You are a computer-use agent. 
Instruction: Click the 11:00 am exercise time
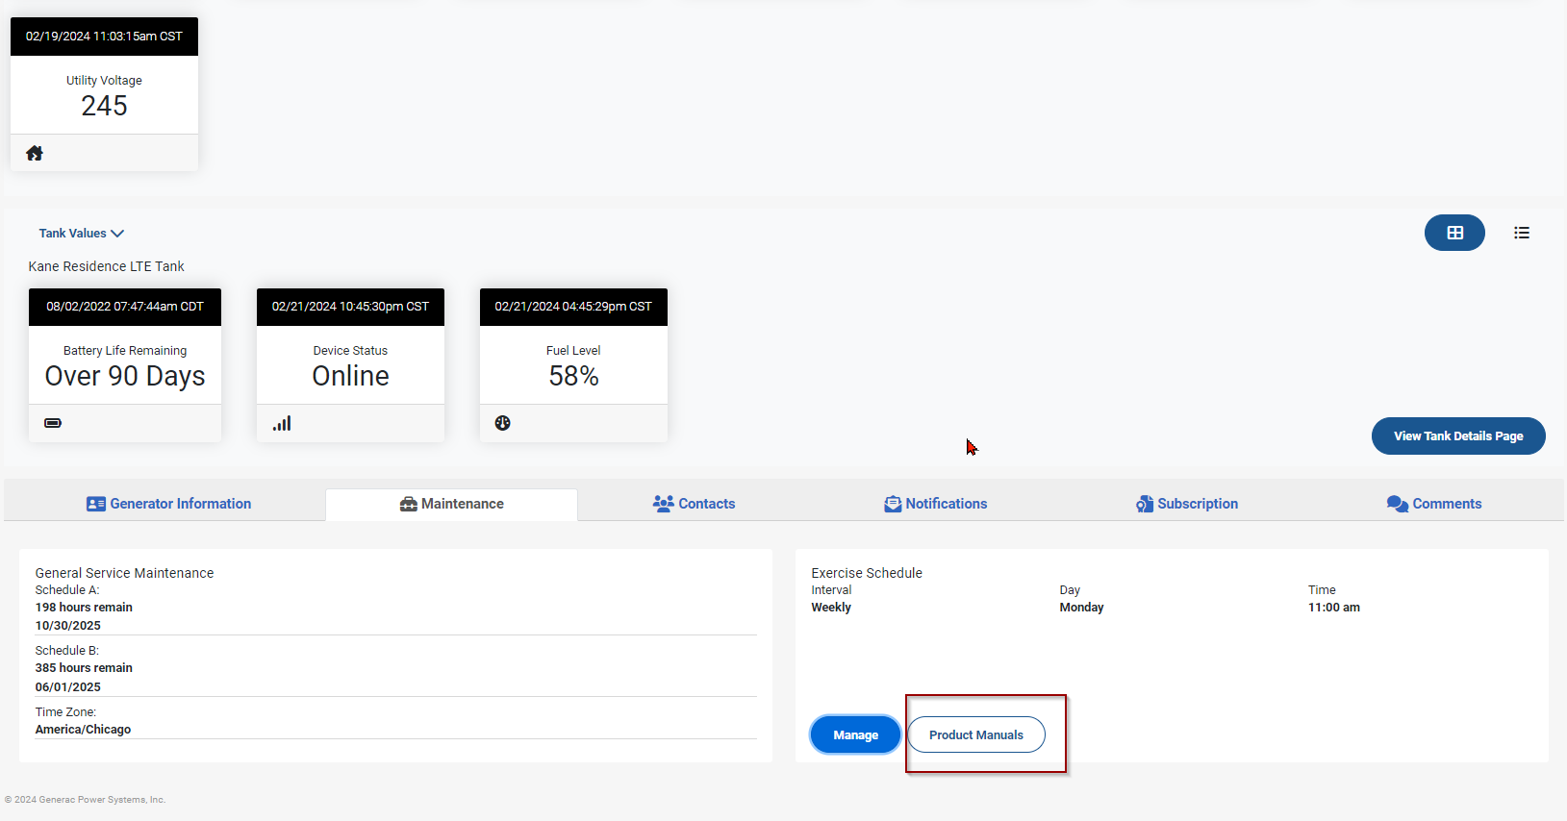click(1333, 608)
